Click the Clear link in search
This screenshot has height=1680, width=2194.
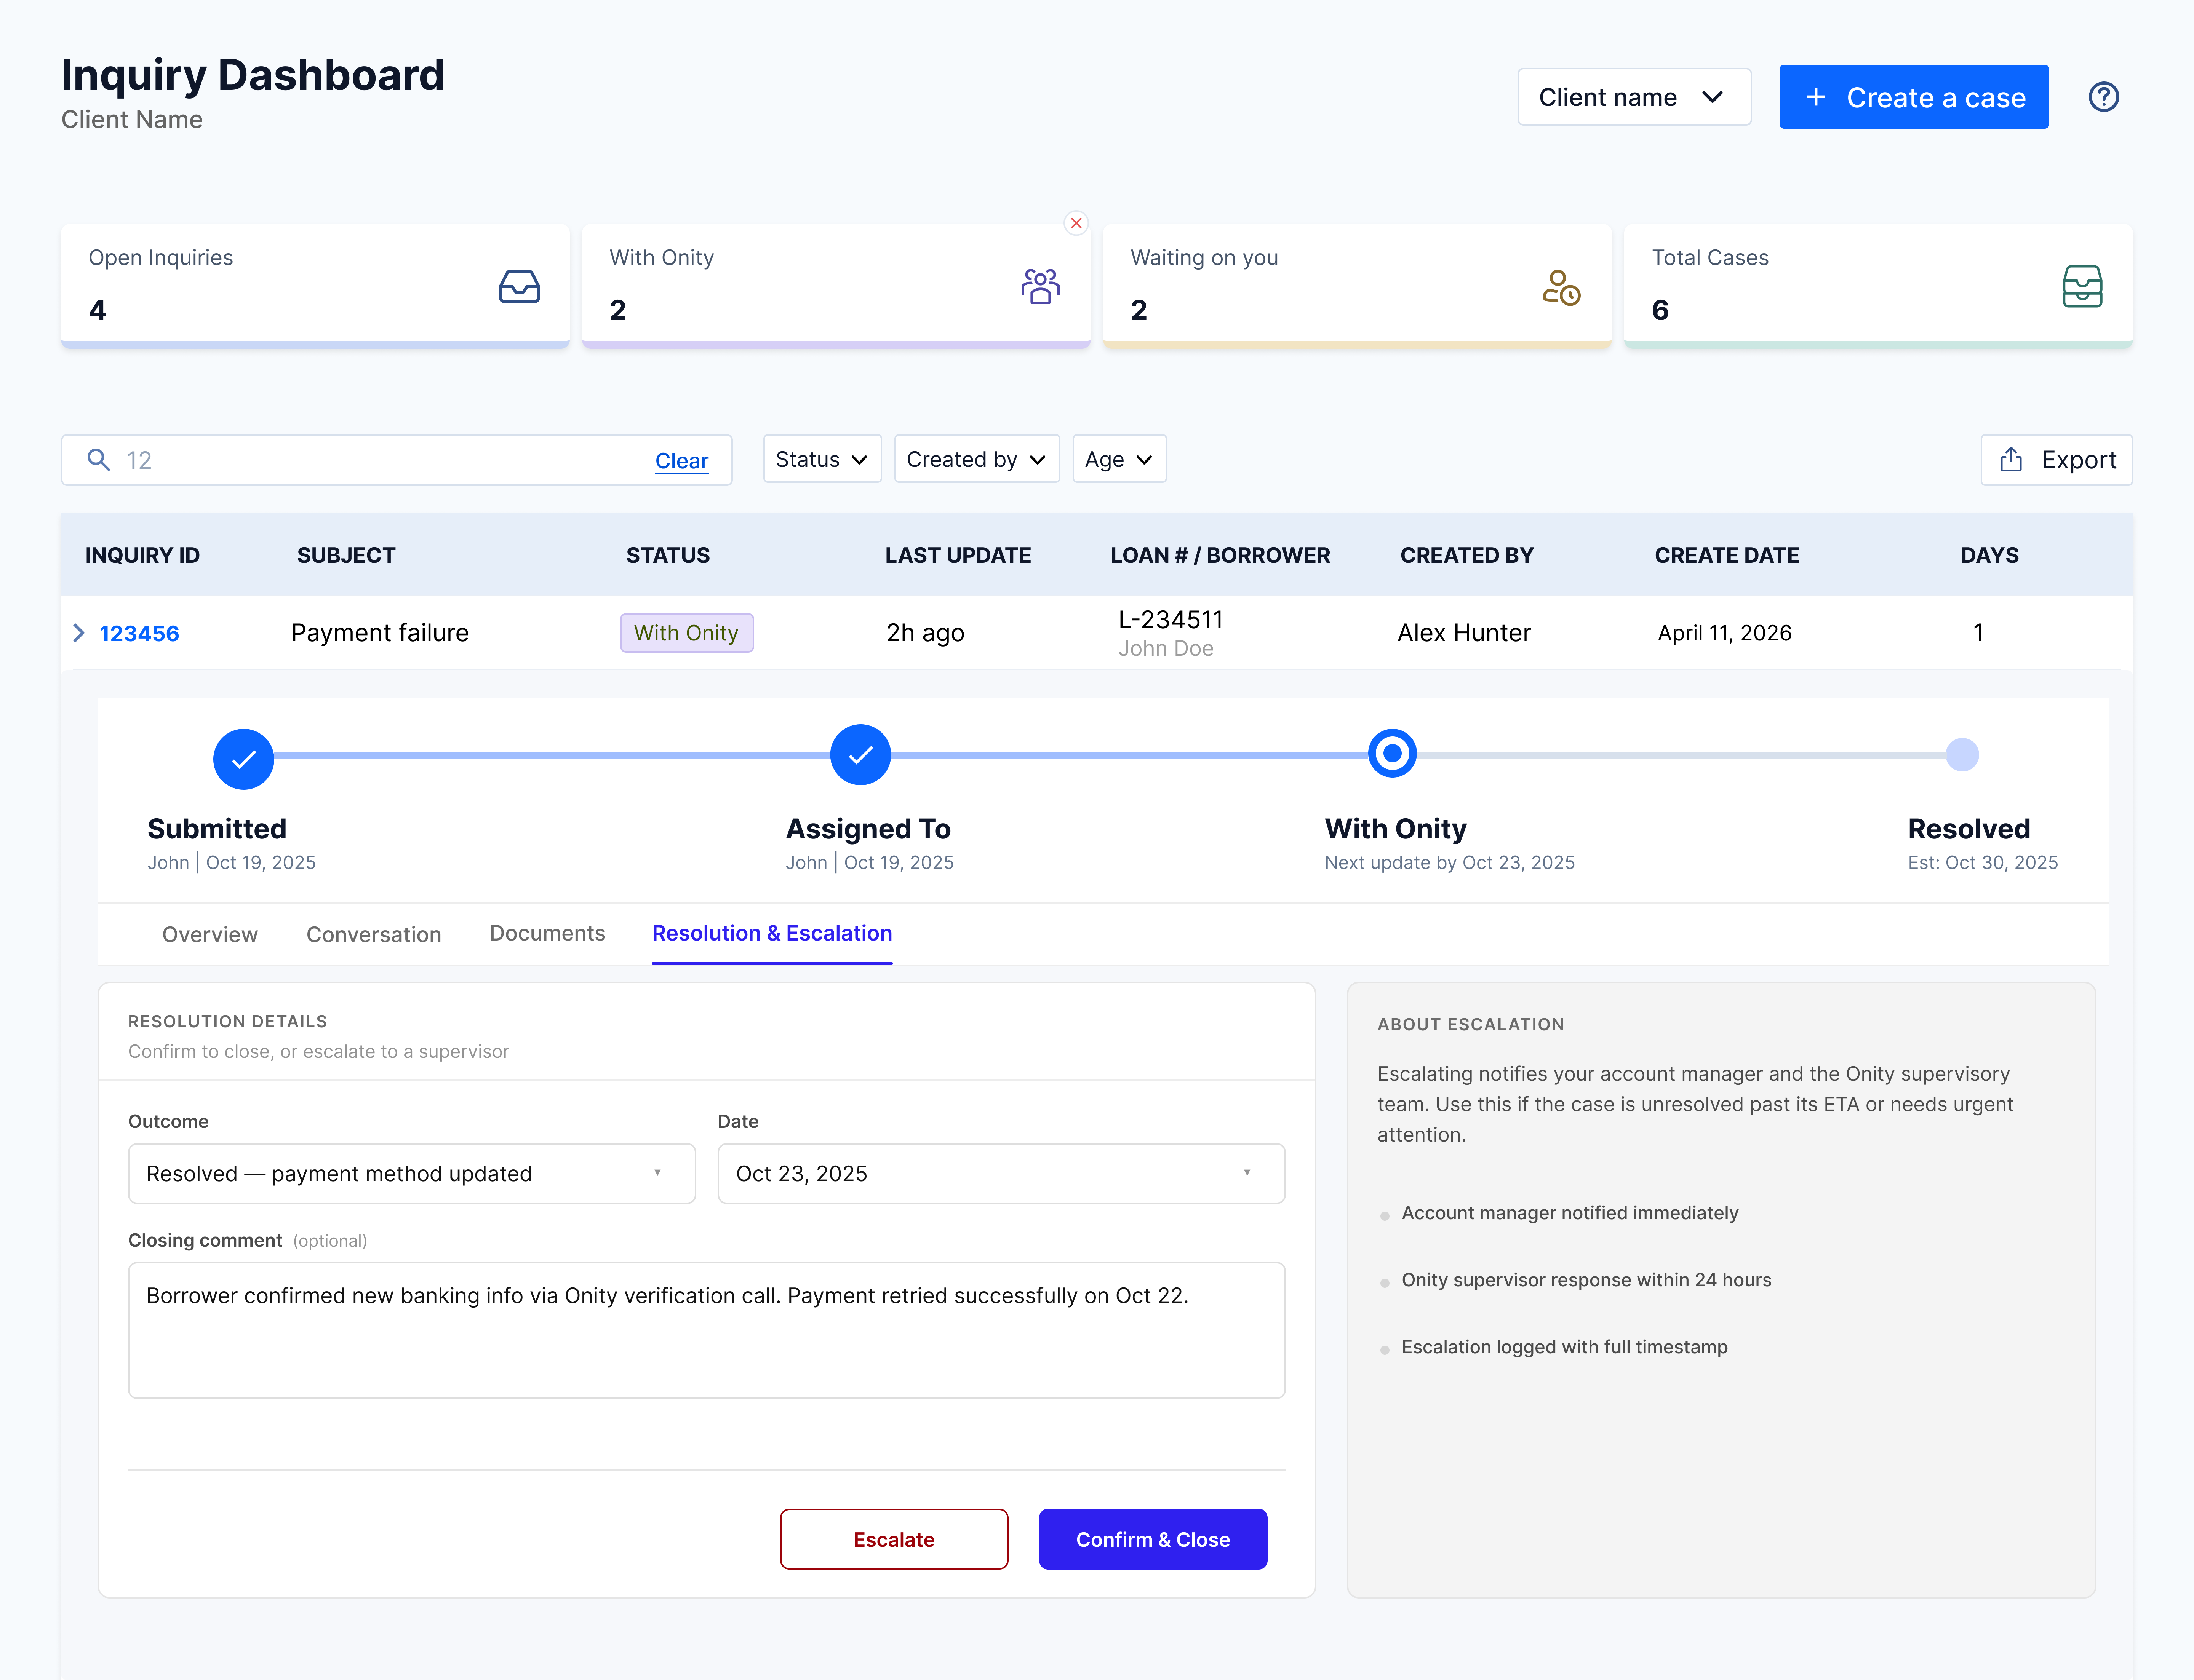click(681, 461)
